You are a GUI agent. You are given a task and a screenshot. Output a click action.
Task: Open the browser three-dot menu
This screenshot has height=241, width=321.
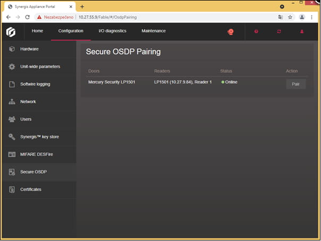311,17
